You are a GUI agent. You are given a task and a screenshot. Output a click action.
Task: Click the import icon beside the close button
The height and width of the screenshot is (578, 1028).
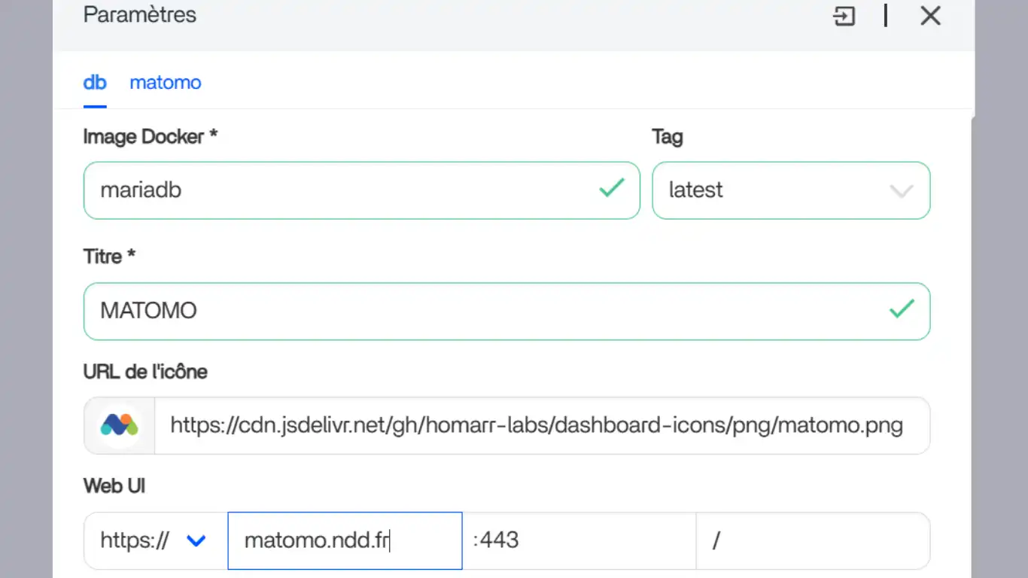click(844, 16)
